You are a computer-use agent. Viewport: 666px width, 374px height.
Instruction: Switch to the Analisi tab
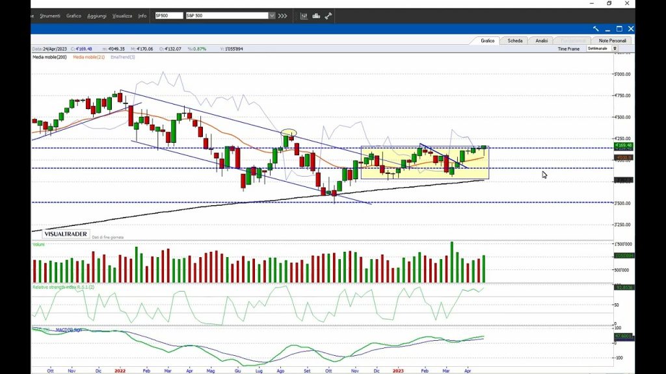(542, 40)
